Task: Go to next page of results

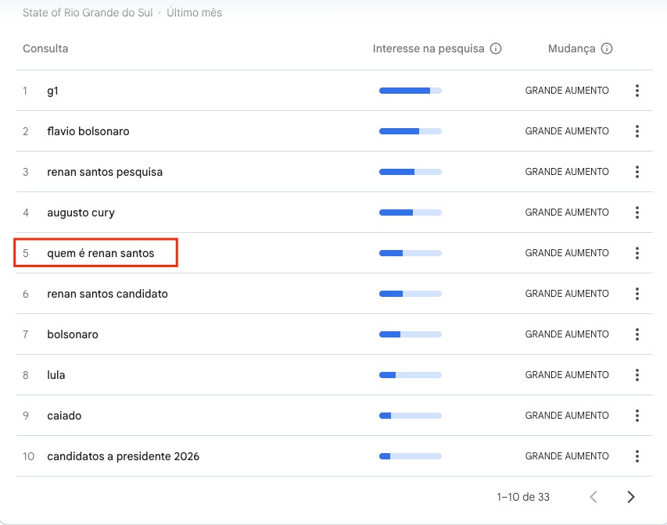Action: [631, 497]
